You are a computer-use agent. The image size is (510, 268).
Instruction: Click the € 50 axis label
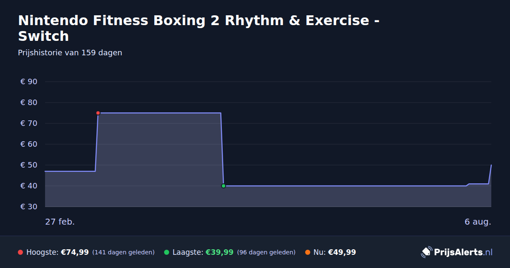[x=29, y=165]
